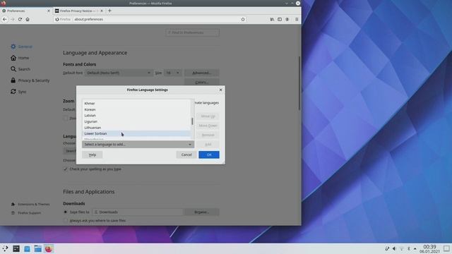Select Latvian in the language list
Image resolution: width=452 pixels, height=254 pixels.
[136, 116]
